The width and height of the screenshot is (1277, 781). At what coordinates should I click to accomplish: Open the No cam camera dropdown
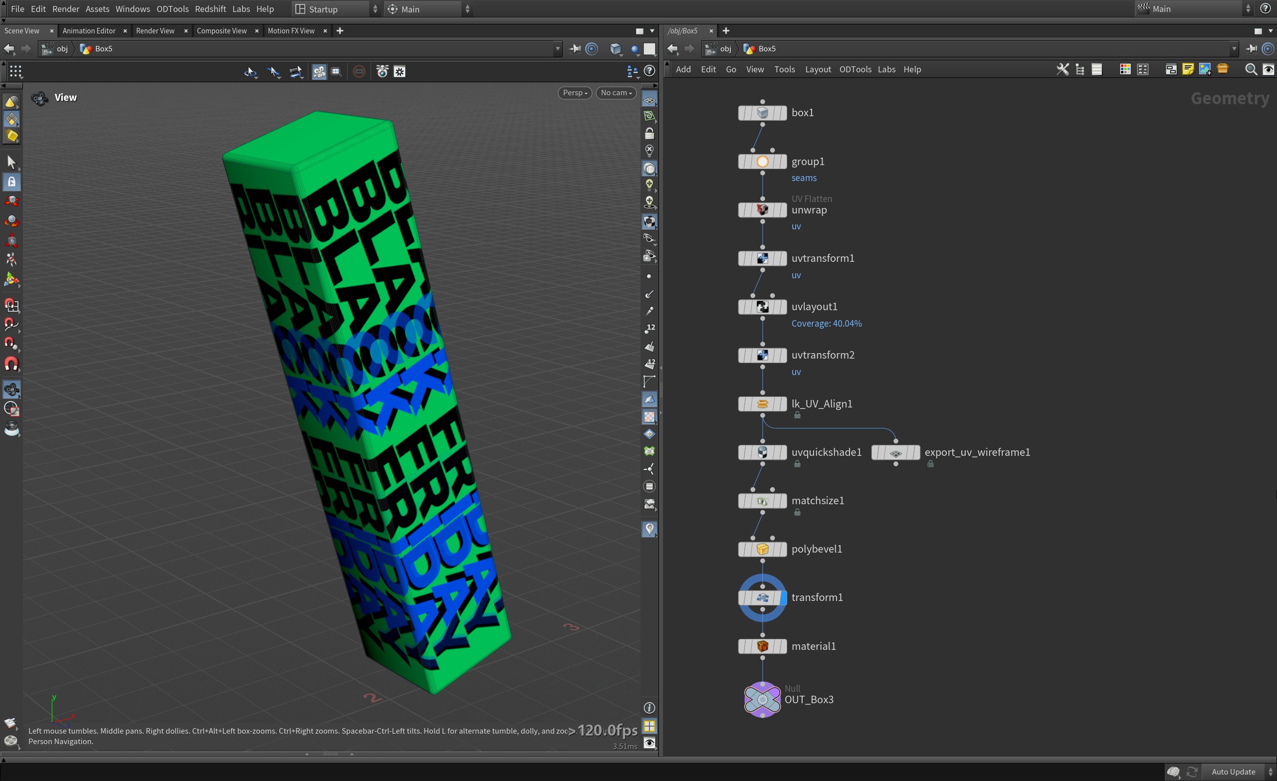coord(616,93)
